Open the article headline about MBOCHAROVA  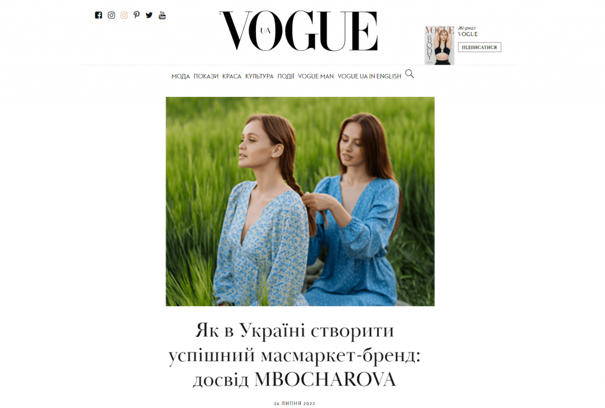[x=294, y=355]
